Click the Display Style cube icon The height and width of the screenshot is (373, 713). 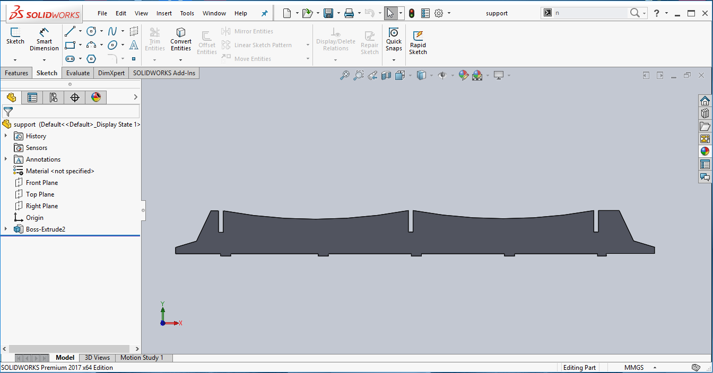(421, 75)
